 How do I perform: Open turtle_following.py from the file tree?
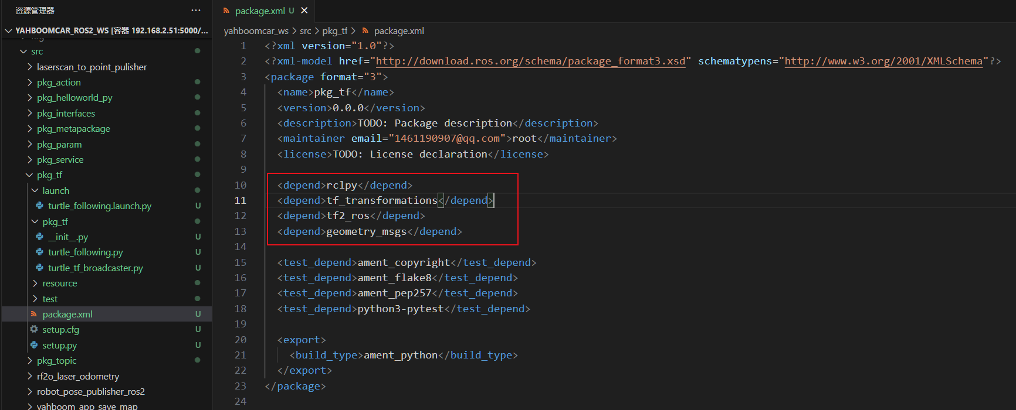[x=85, y=252]
